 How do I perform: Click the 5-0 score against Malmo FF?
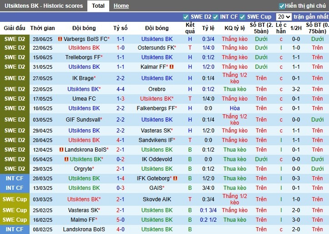click(x=121, y=220)
